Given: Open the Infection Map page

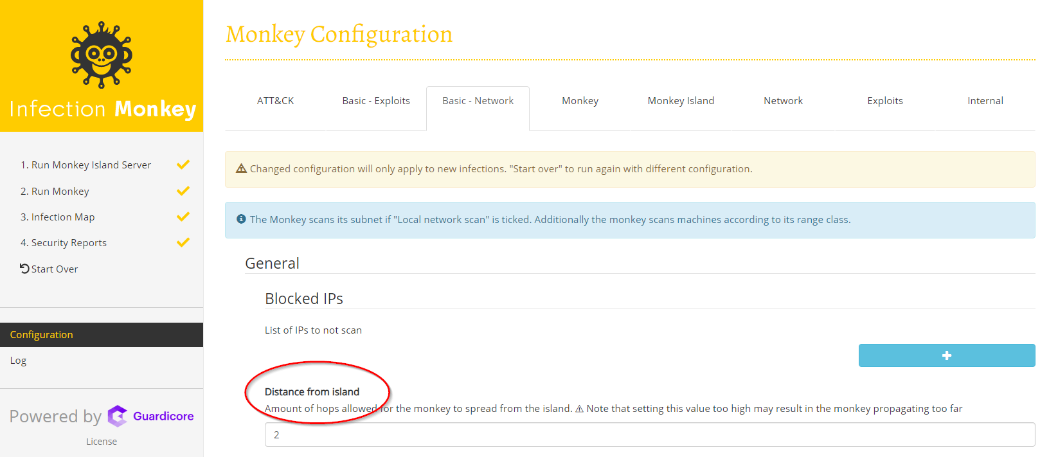Looking at the screenshot, I should tap(63, 217).
